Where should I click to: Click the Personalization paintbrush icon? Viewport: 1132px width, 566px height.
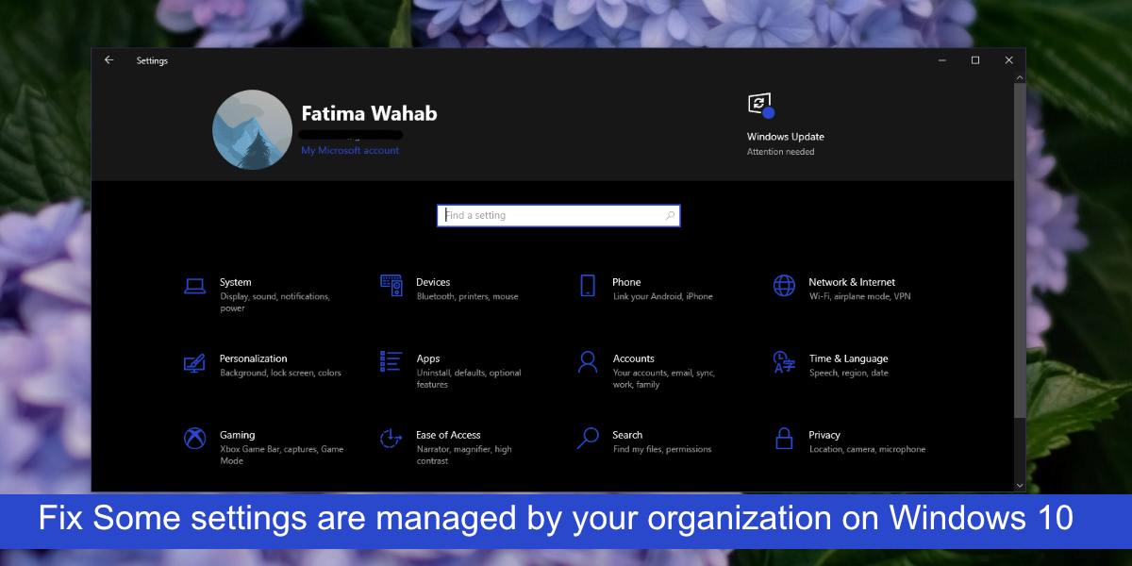click(195, 362)
